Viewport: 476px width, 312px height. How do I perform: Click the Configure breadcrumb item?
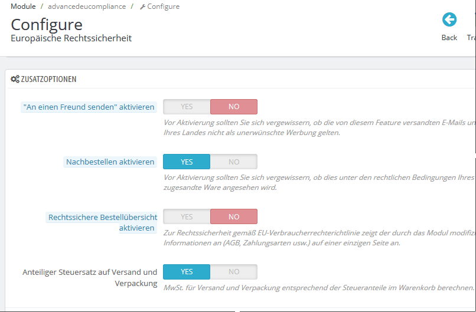coord(164,6)
